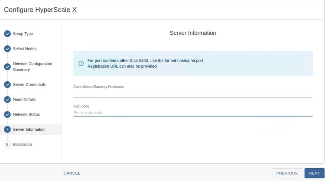Click the 'hostname:port' format hint text
The width and height of the screenshot is (325, 181).
pyautogui.click(x=190, y=61)
